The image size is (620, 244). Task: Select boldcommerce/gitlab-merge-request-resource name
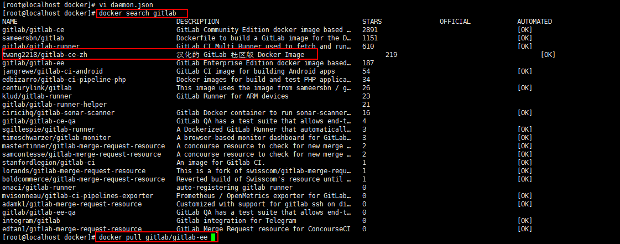(84, 179)
